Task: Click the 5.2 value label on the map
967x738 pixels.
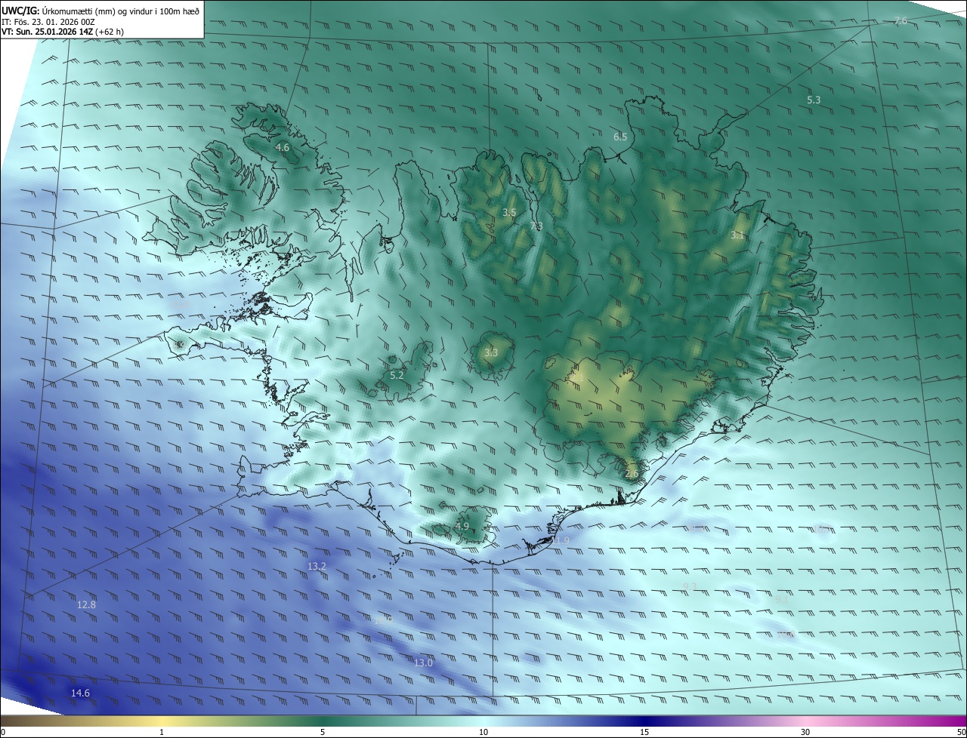Action: pos(397,375)
